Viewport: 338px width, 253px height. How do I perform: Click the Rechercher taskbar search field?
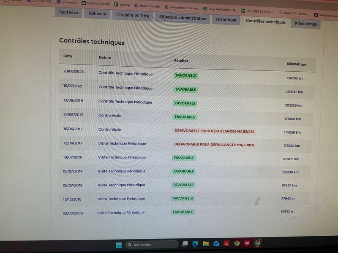[152, 245]
